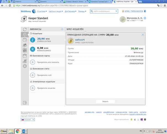This screenshot has height=134, width=167.
Task: Open the support.wmtransfer.com link
Action: (138, 114)
